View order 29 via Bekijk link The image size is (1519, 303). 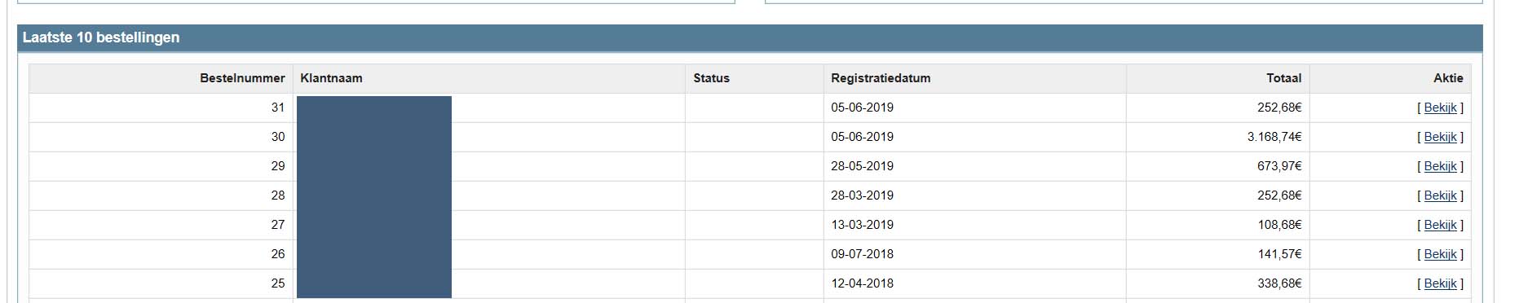coord(1440,166)
